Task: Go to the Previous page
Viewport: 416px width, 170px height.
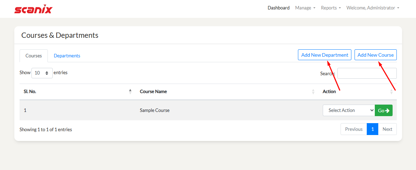Action: [x=353, y=129]
